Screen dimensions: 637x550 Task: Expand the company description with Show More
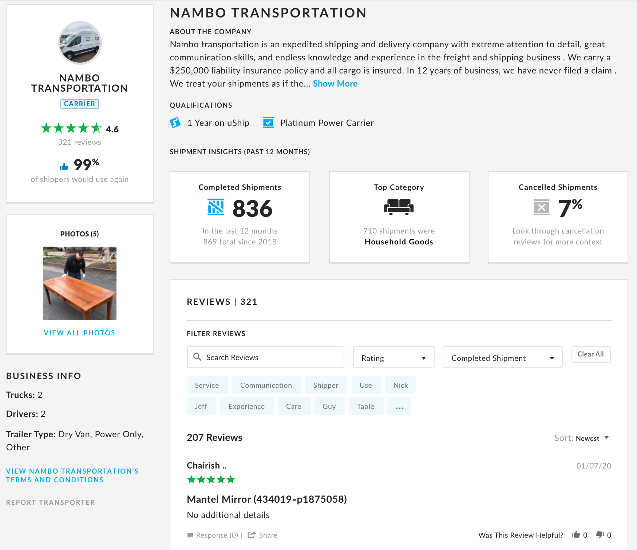335,83
